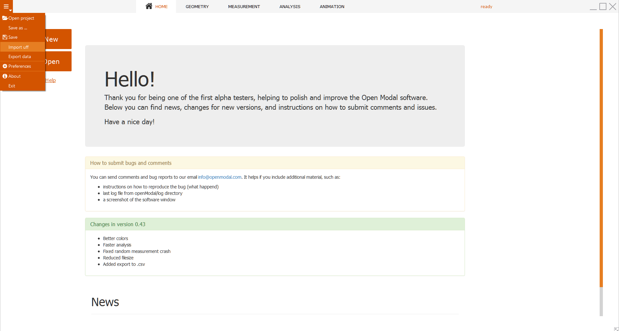Viewport: 619px width, 331px height.
Task: Click the 'How to submit bugs and comments' heading
Action: coord(131,163)
